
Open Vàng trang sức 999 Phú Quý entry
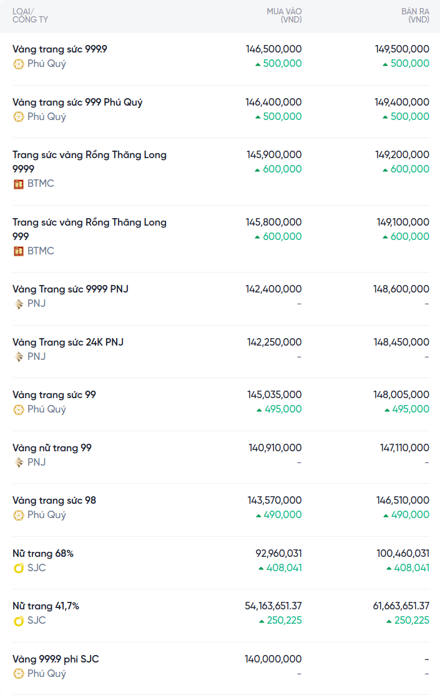pos(77,102)
